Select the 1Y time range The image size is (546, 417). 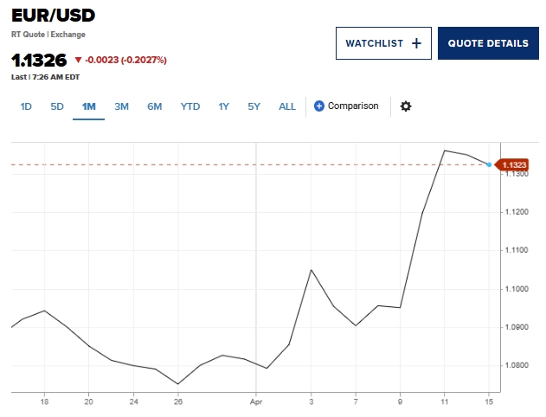224,106
